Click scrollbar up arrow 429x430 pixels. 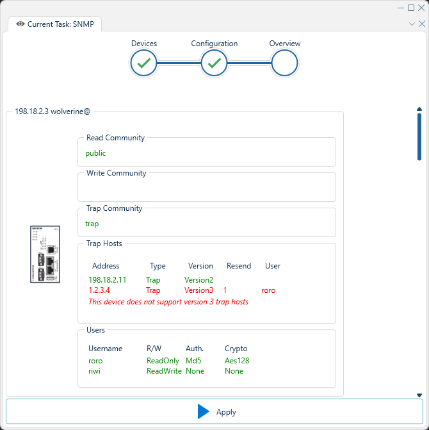[x=419, y=109]
